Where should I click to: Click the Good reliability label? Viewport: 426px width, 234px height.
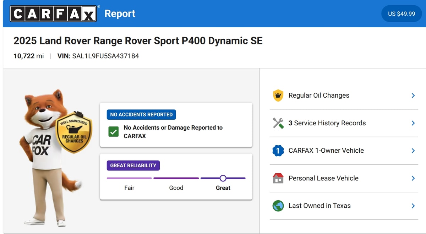click(x=176, y=188)
